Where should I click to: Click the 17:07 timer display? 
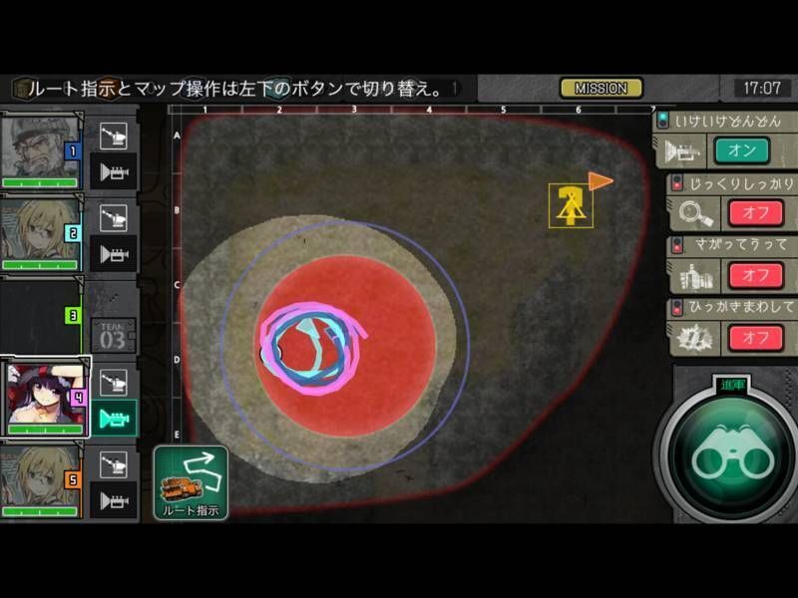(762, 89)
